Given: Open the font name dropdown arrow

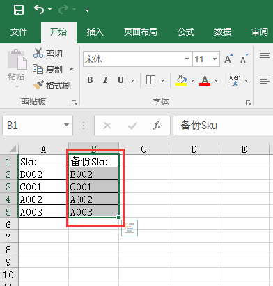Looking at the screenshot, I should (187, 59).
